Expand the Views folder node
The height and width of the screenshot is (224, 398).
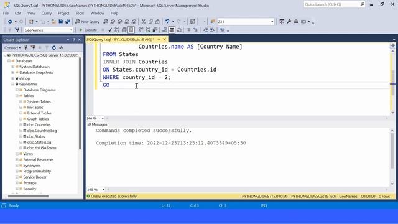pos(17,154)
